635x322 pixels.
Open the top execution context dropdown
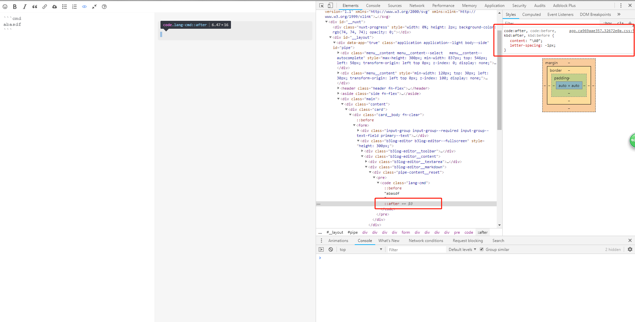(x=360, y=250)
